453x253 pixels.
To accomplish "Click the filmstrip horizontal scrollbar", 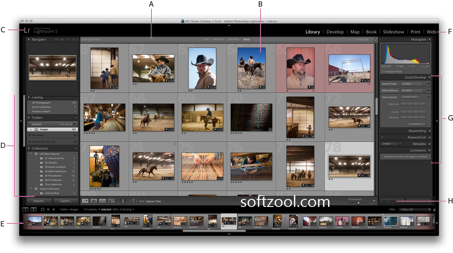I will 214,230.
